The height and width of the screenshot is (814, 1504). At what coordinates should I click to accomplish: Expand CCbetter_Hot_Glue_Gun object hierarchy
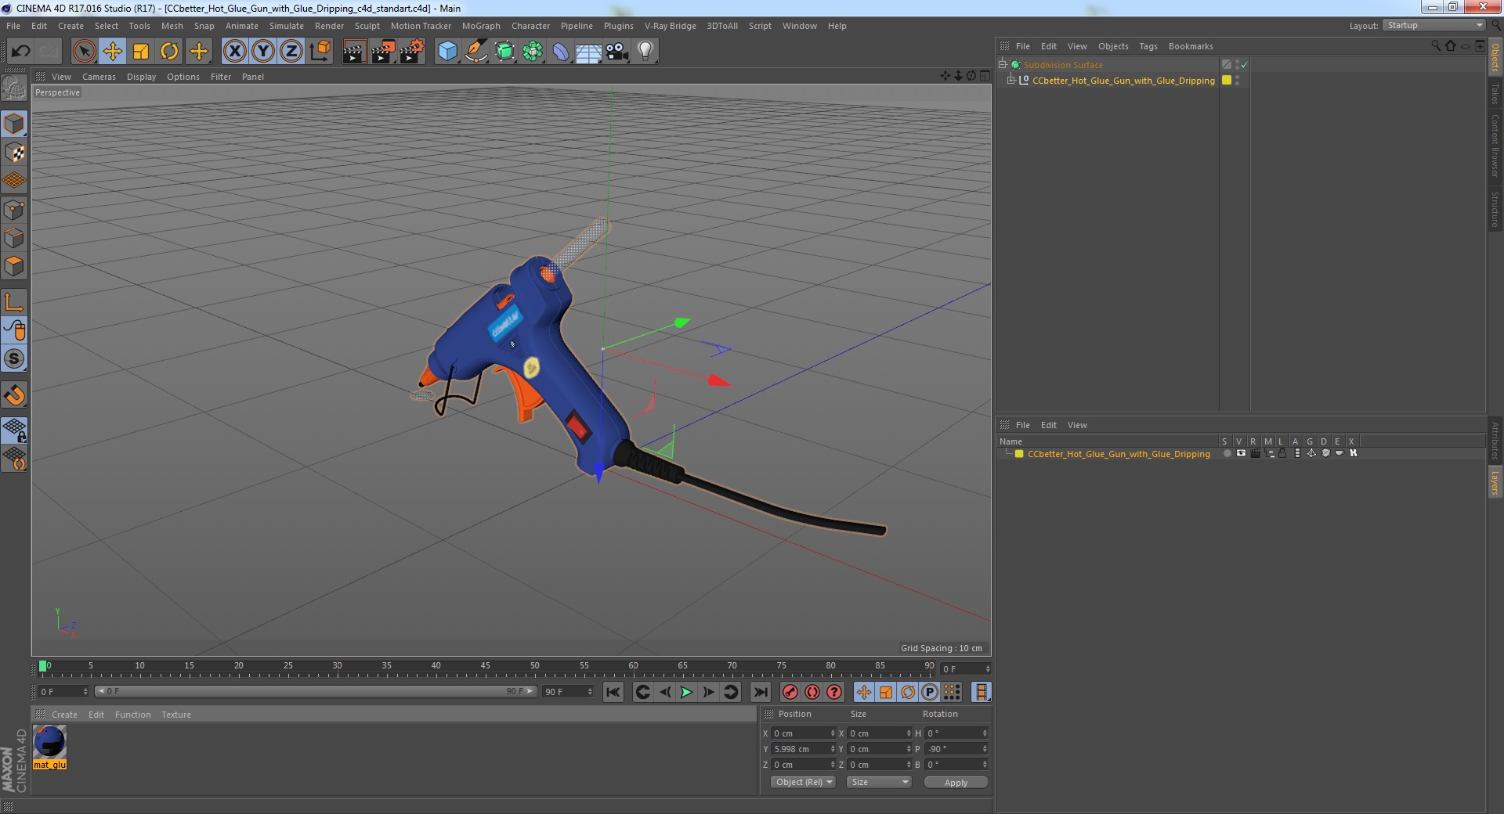coord(1011,81)
